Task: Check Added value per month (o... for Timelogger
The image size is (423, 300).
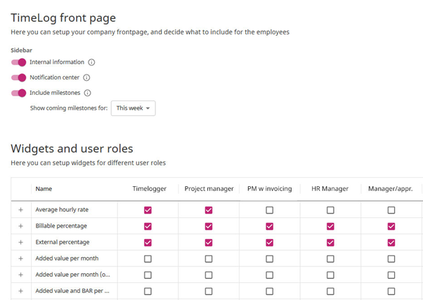Action: point(148,275)
